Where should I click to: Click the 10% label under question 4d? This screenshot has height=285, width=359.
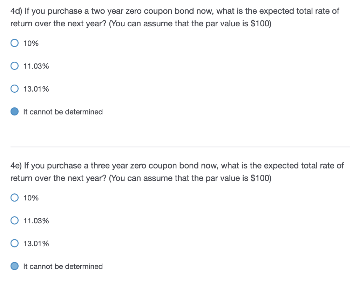31,43
